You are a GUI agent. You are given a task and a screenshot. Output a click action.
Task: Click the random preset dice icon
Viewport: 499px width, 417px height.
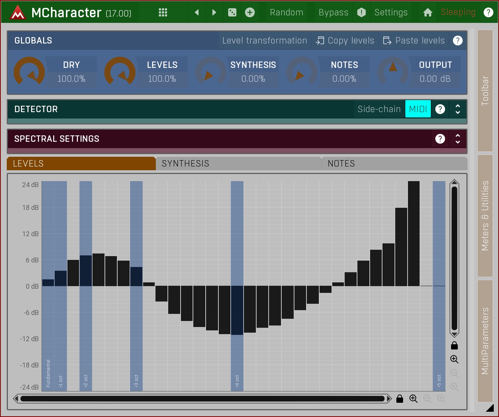point(232,12)
